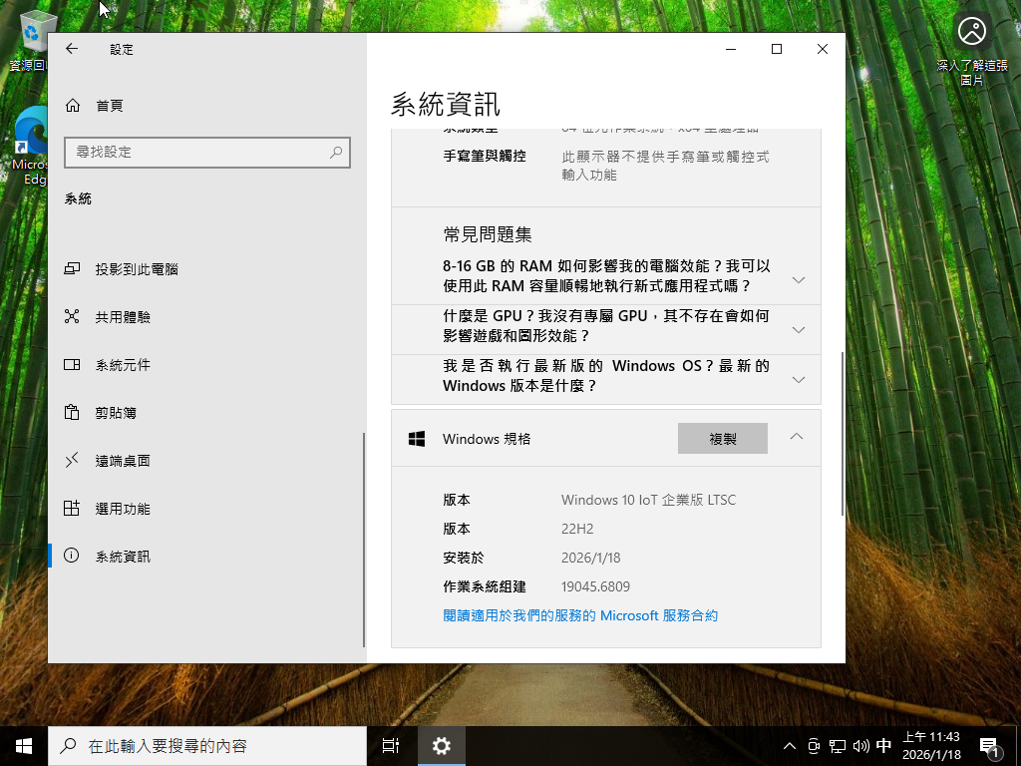
Task: Expand the 8-16 GB RAM question
Action: click(x=798, y=280)
